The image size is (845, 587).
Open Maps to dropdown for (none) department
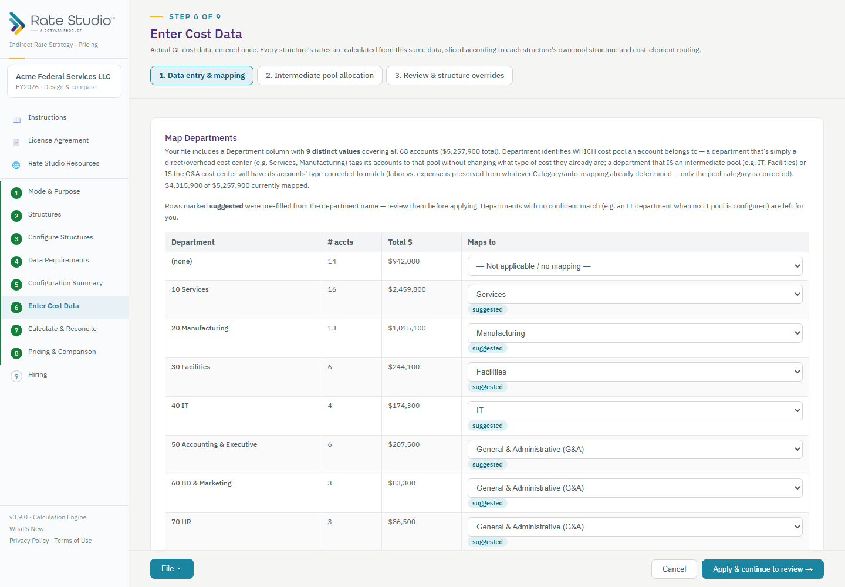tap(635, 266)
